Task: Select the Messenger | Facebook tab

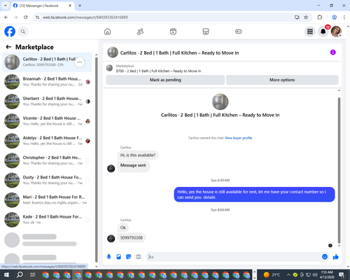Action: [42, 6]
